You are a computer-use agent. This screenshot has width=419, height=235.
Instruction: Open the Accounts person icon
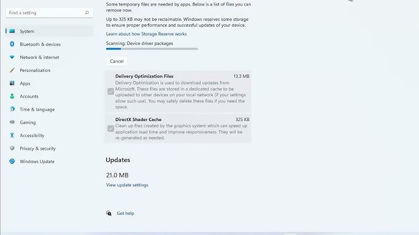tap(12, 96)
